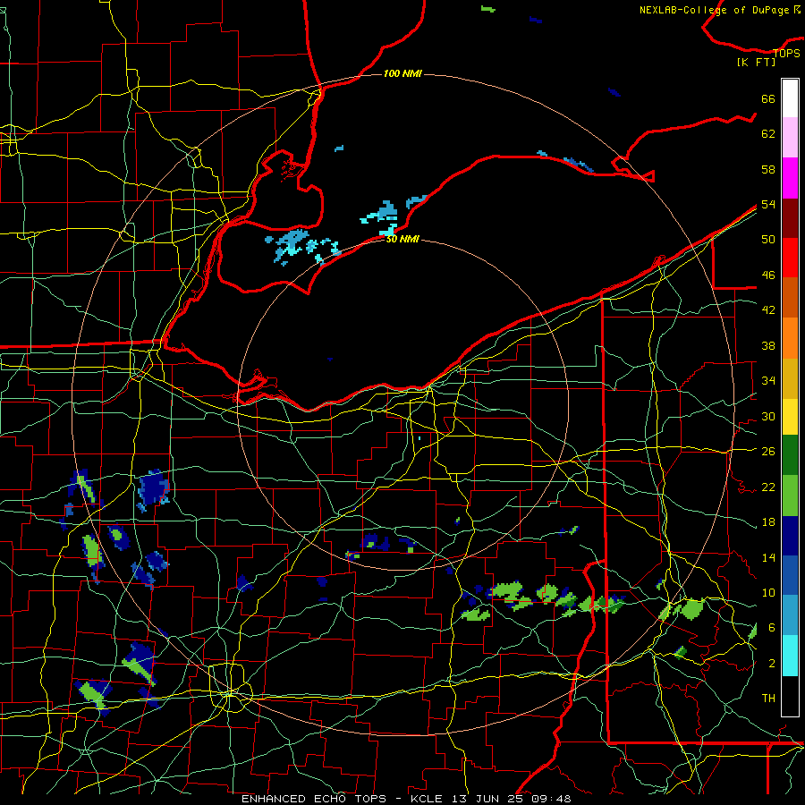Image resolution: width=805 pixels, height=805 pixels.
Task: Select the cyan legend swatch
Action: [790, 655]
